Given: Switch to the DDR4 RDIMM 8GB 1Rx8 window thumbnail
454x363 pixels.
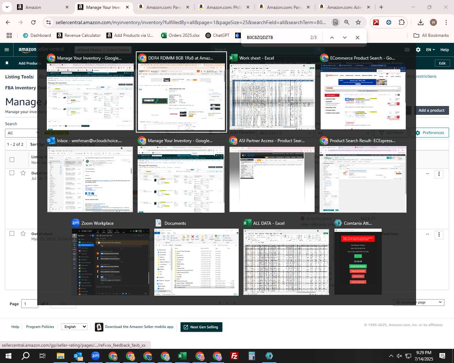Looking at the screenshot, I should [x=181, y=92].
